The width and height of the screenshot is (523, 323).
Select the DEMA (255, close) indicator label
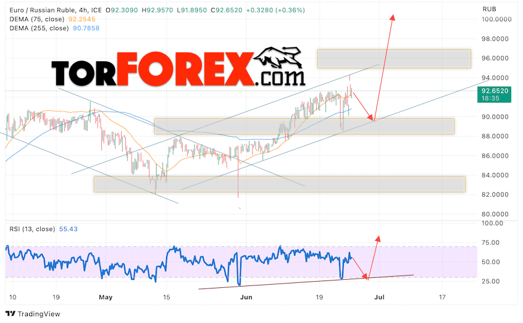39,28
